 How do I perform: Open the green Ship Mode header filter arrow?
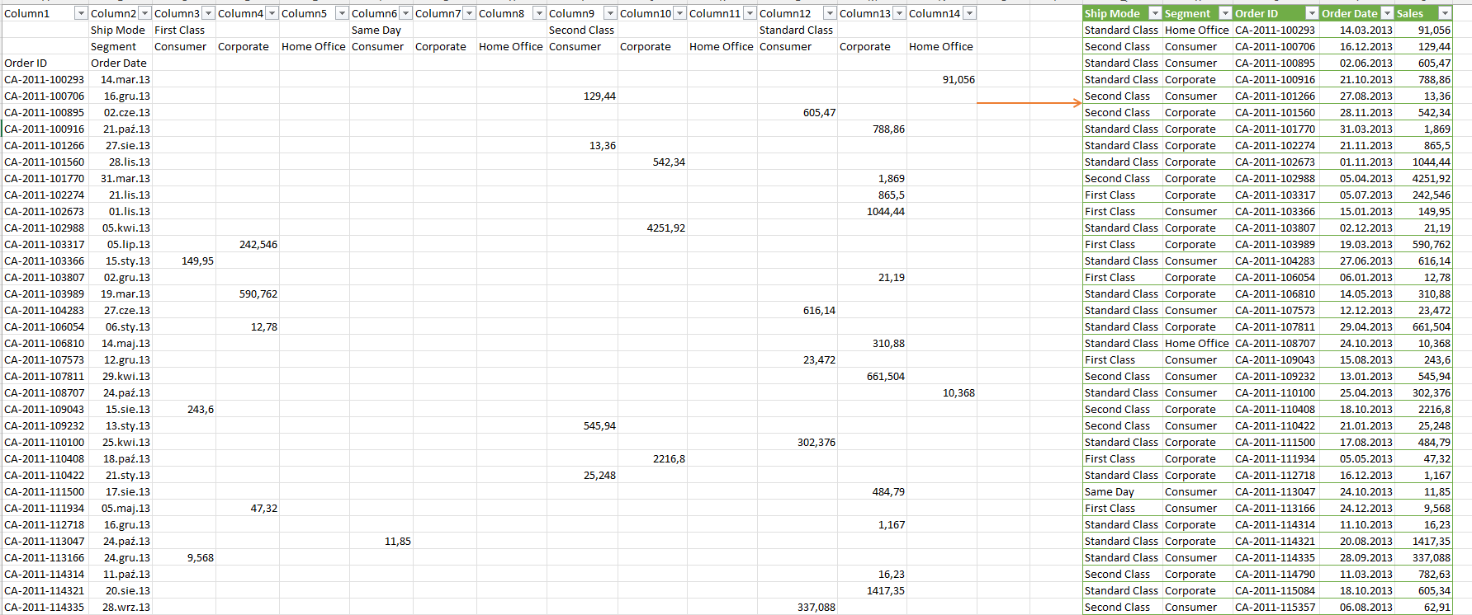pyautogui.click(x=1155, y=13)
